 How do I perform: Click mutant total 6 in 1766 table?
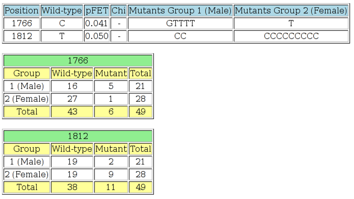pyautogui.click(x=111, y=111)
